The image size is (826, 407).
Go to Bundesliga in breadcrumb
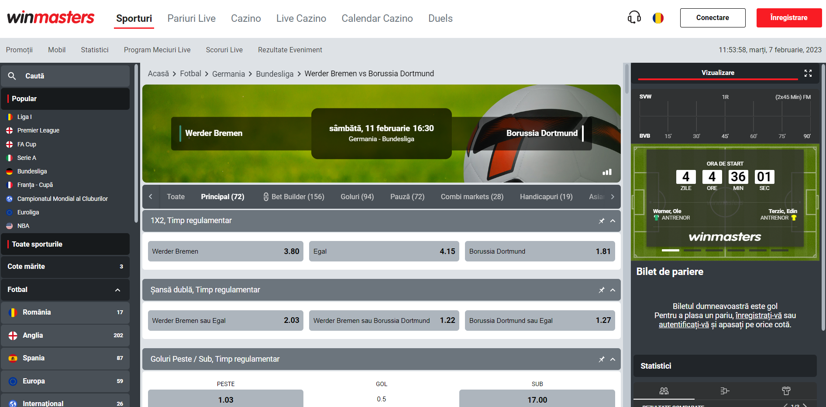275,74
